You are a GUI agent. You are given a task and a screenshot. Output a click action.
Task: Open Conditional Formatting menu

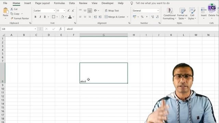tap(169, 14)
